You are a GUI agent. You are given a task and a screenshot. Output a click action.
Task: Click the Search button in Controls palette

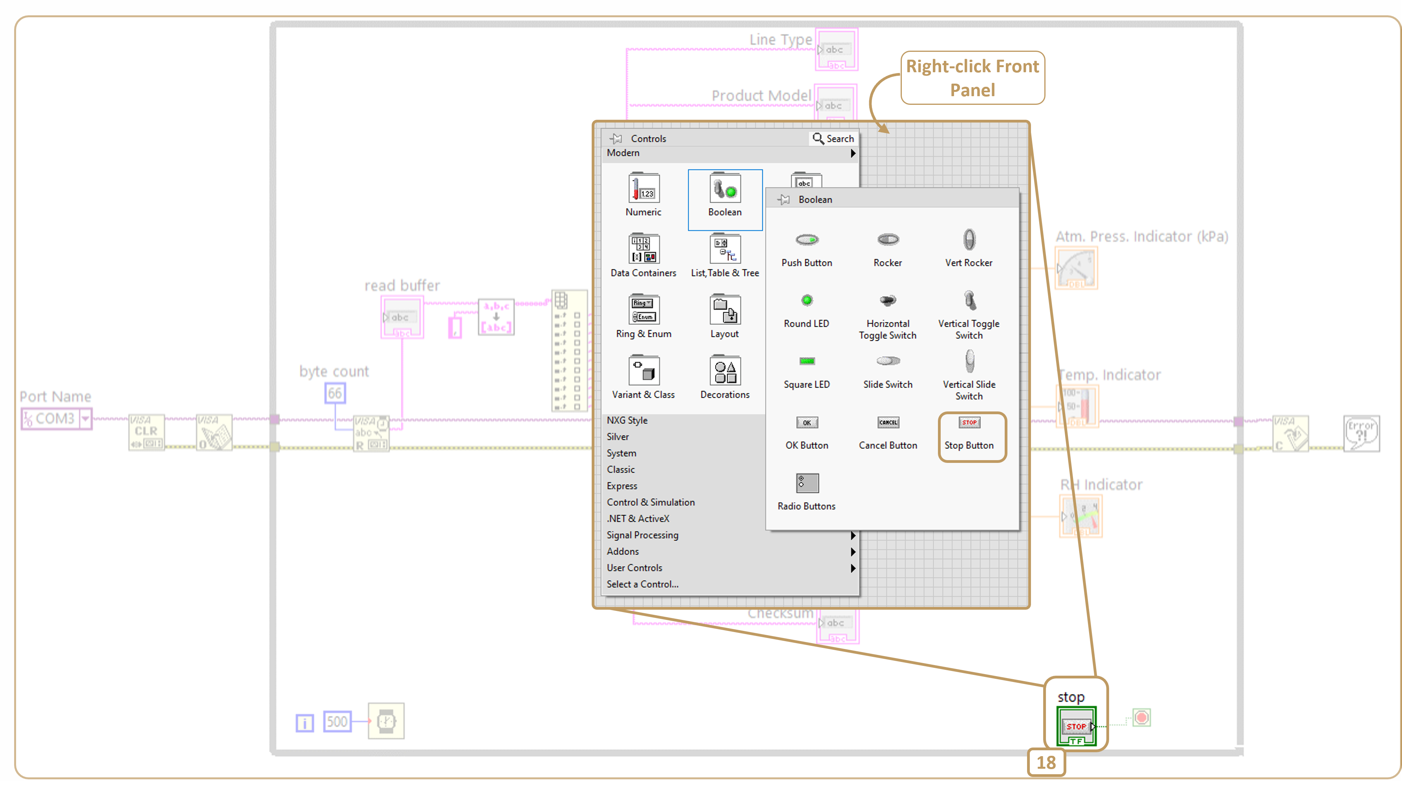[x=833, y=138]
